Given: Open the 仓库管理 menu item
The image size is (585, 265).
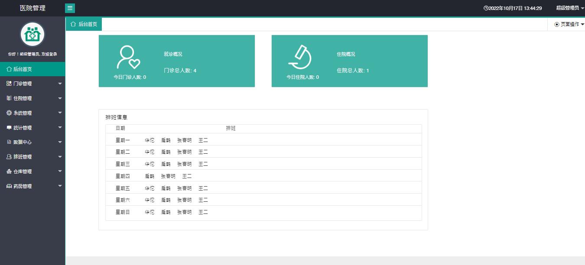Looking at the screenshot, I should click(x=32, y=171).
